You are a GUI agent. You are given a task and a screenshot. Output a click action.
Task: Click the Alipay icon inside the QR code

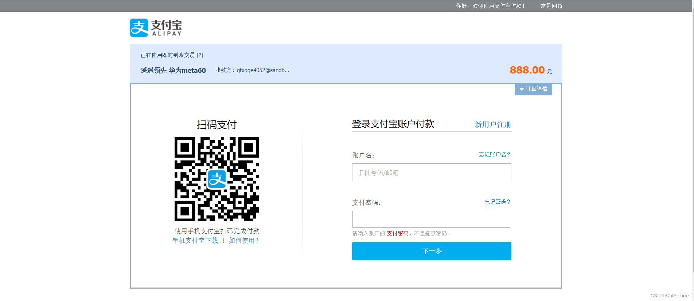[x=217, y=179]
